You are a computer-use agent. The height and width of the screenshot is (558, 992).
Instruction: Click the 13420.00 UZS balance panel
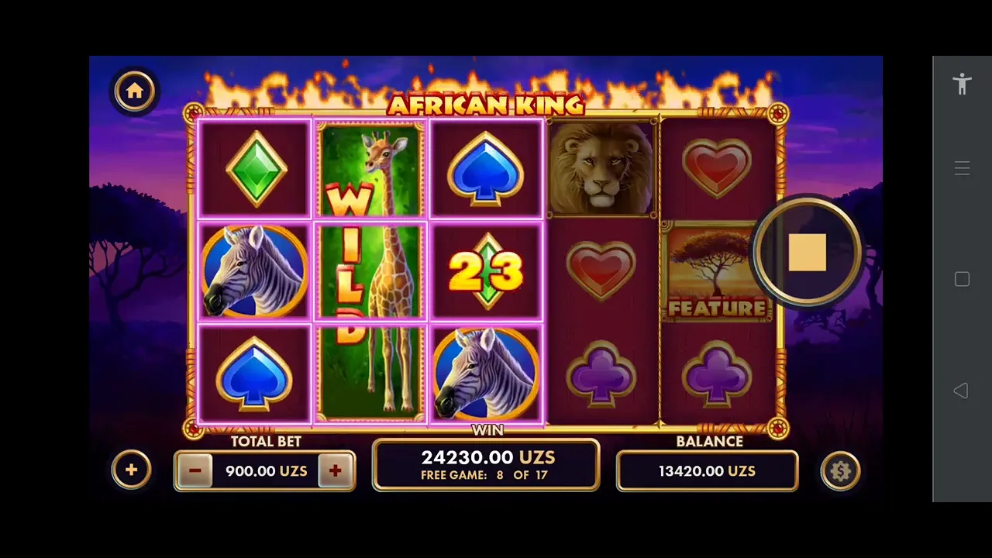click(x=707, y=470)
